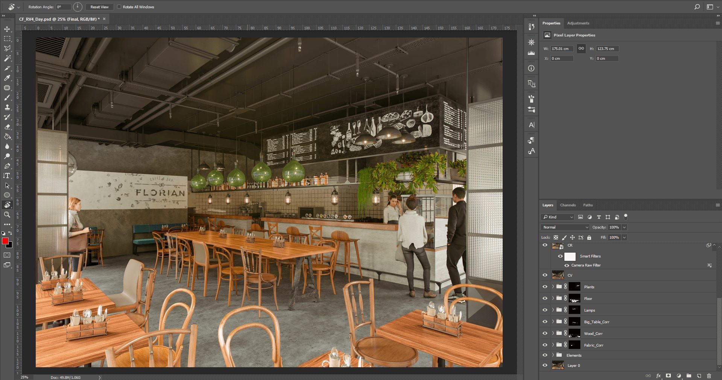Select the Dodge tool
722x380 pixels.
coord(7,156)
